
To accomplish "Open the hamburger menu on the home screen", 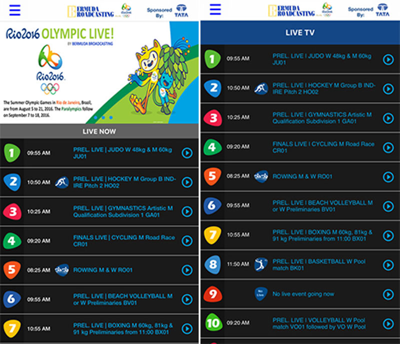I will (x=15, y=10).
